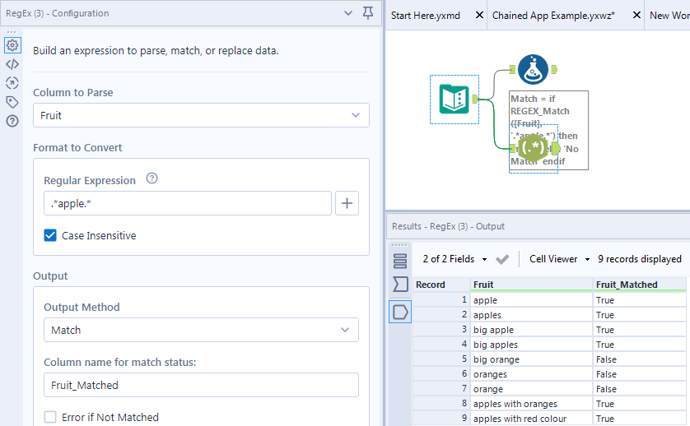Click the regular expression help icon

(x=152, y=178)
